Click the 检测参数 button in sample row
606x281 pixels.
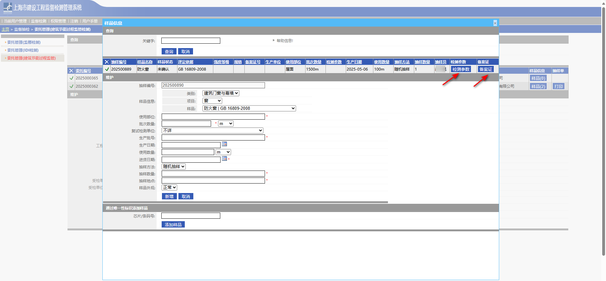click(x=461, y=69)
